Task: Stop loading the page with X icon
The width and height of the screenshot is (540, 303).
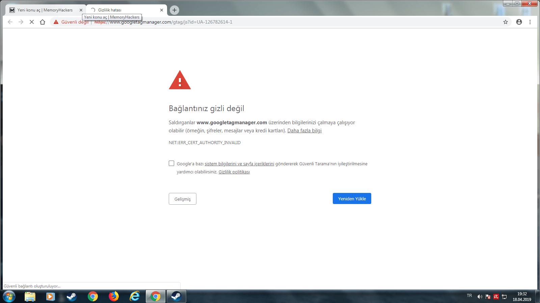Action: click(32, 22)
